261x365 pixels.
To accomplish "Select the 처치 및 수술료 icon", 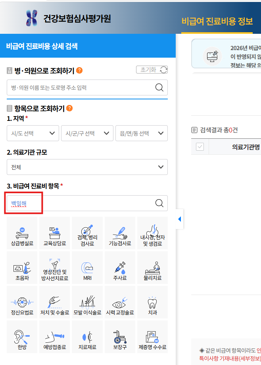I will coord(55,302).
